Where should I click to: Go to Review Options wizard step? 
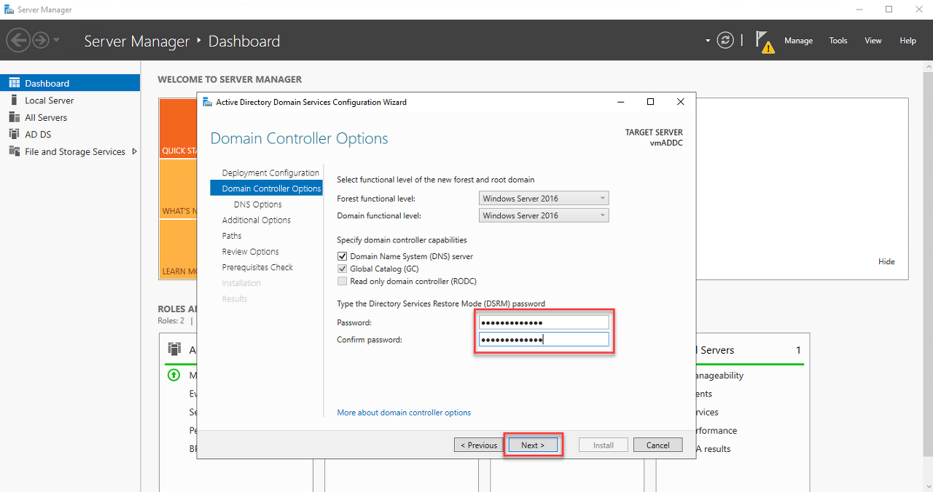click(250, 252)
